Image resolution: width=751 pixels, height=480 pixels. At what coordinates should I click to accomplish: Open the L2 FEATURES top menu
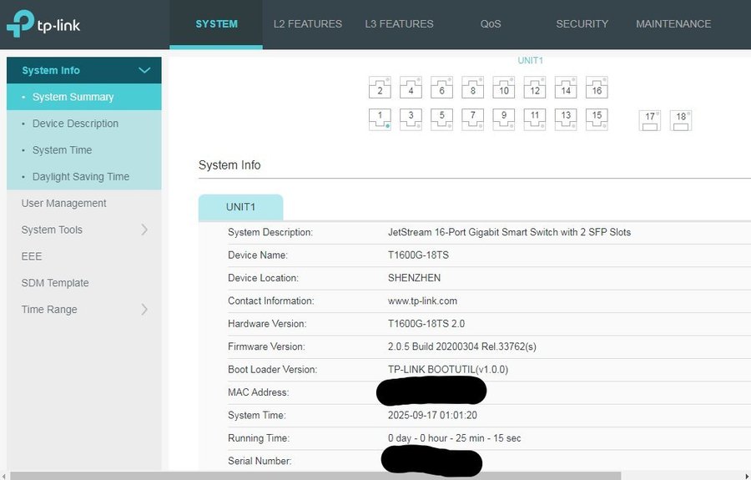(308, 24)
